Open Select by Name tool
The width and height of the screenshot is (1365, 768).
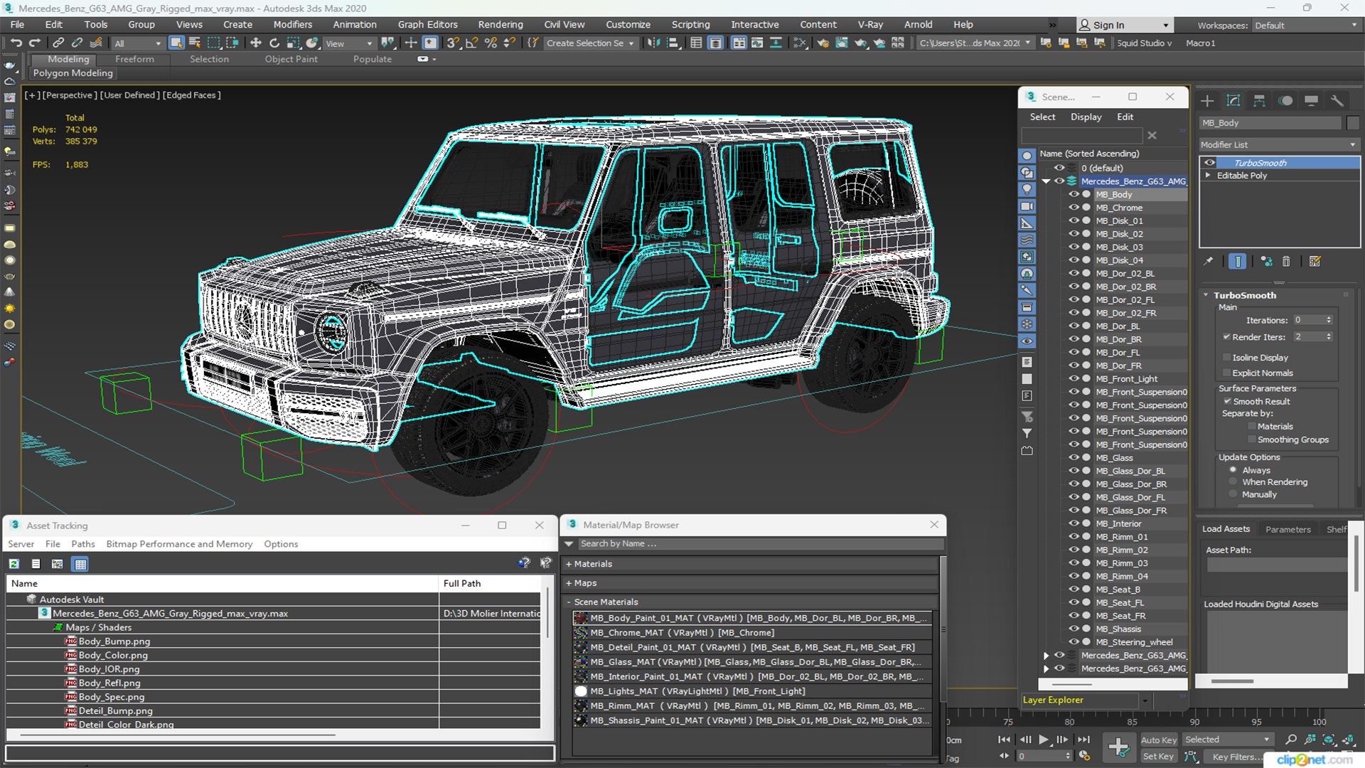(195, 43)
